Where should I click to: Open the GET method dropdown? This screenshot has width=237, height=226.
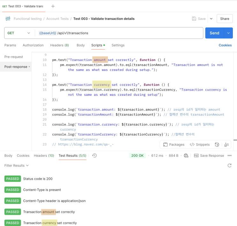click(19, 33)
